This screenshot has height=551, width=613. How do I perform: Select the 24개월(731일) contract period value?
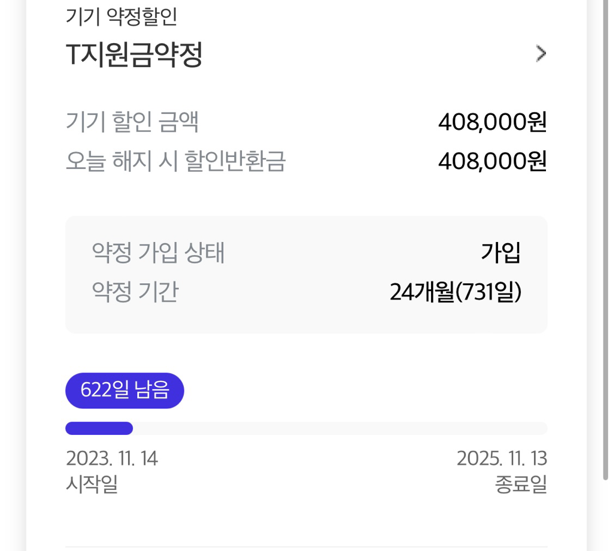point(455,292)
